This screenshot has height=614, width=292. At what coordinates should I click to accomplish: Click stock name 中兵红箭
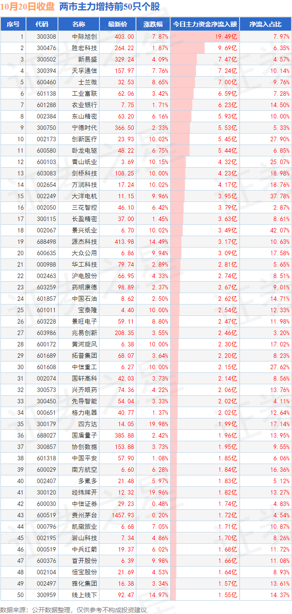click(84, 549)
